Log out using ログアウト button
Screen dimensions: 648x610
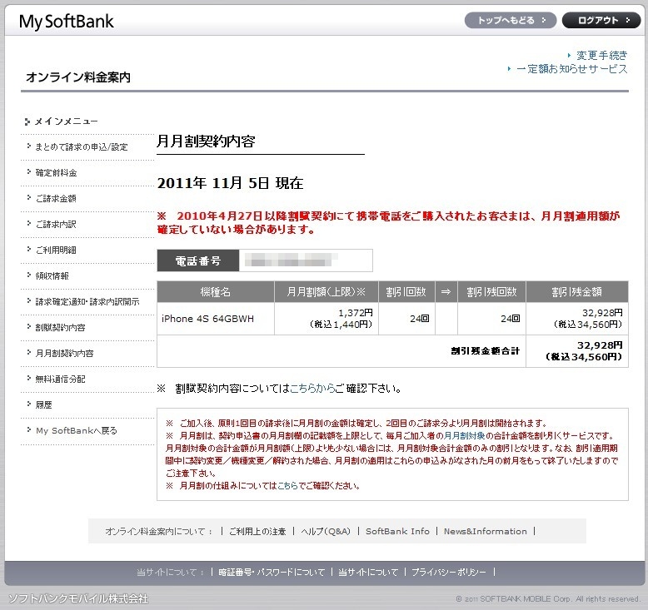(601, 20)
